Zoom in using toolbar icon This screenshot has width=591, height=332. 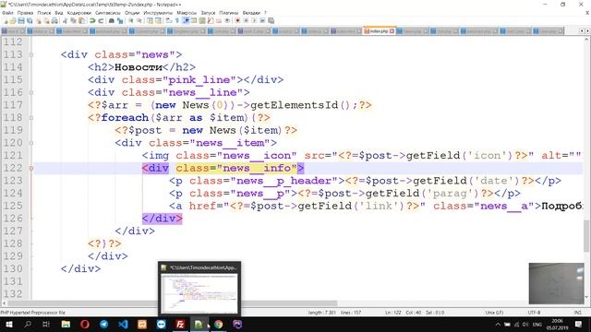click(x=131, y=20)
